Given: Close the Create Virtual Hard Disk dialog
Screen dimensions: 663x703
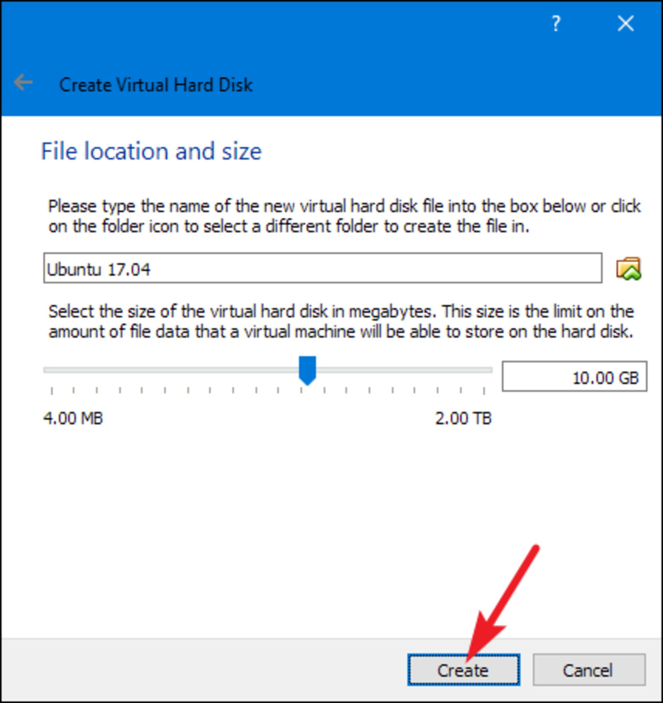Looking at the screenshot, I should (x=625, y=24).
